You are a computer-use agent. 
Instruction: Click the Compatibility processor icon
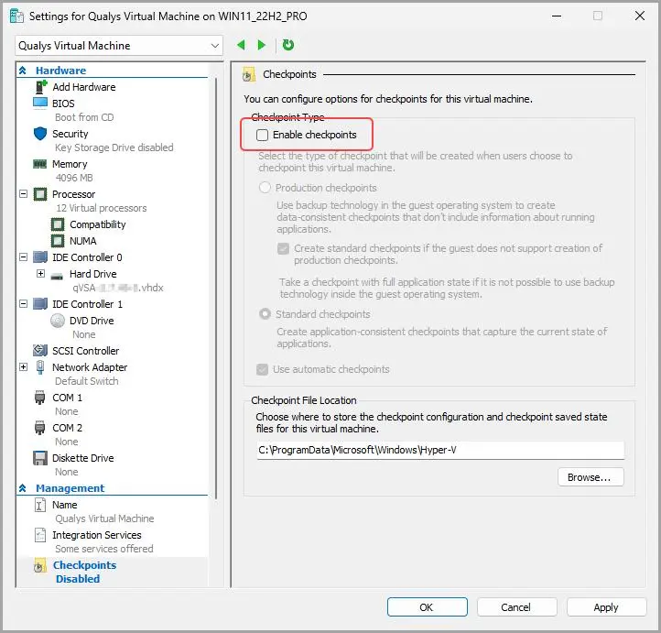tap(58, 224)
